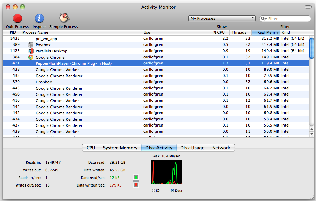Viewport: 316px width, 201px height.
Task: Click the green data read color swatch
Action: coord(136,177)
